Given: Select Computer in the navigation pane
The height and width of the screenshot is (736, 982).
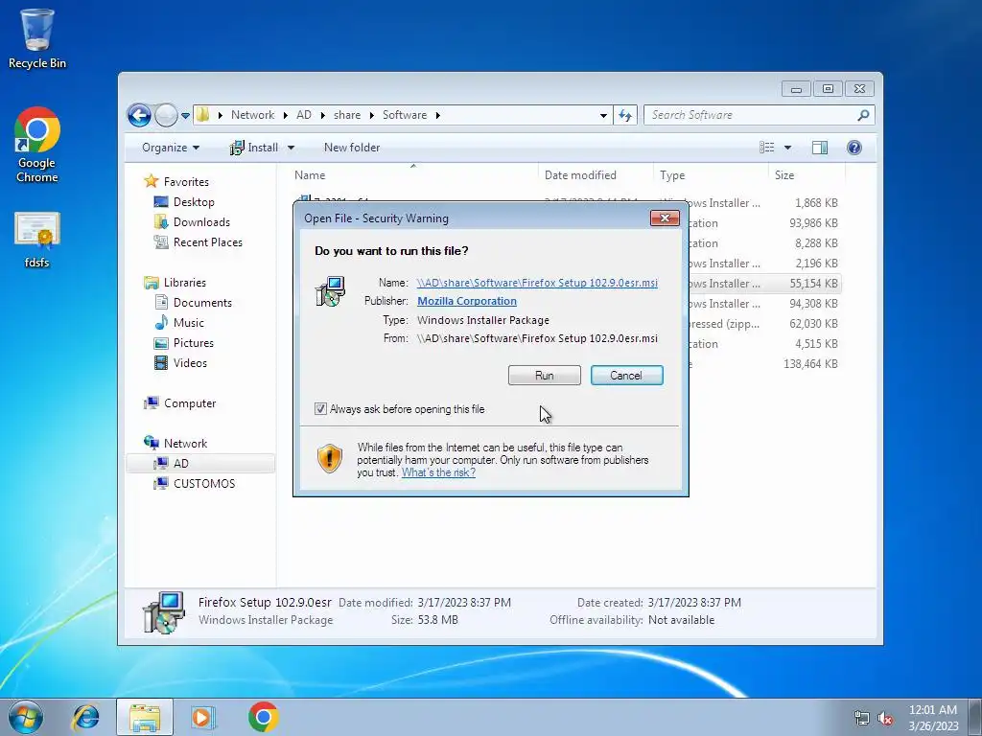Looking at the screenshot, I should tap(190, 403).
